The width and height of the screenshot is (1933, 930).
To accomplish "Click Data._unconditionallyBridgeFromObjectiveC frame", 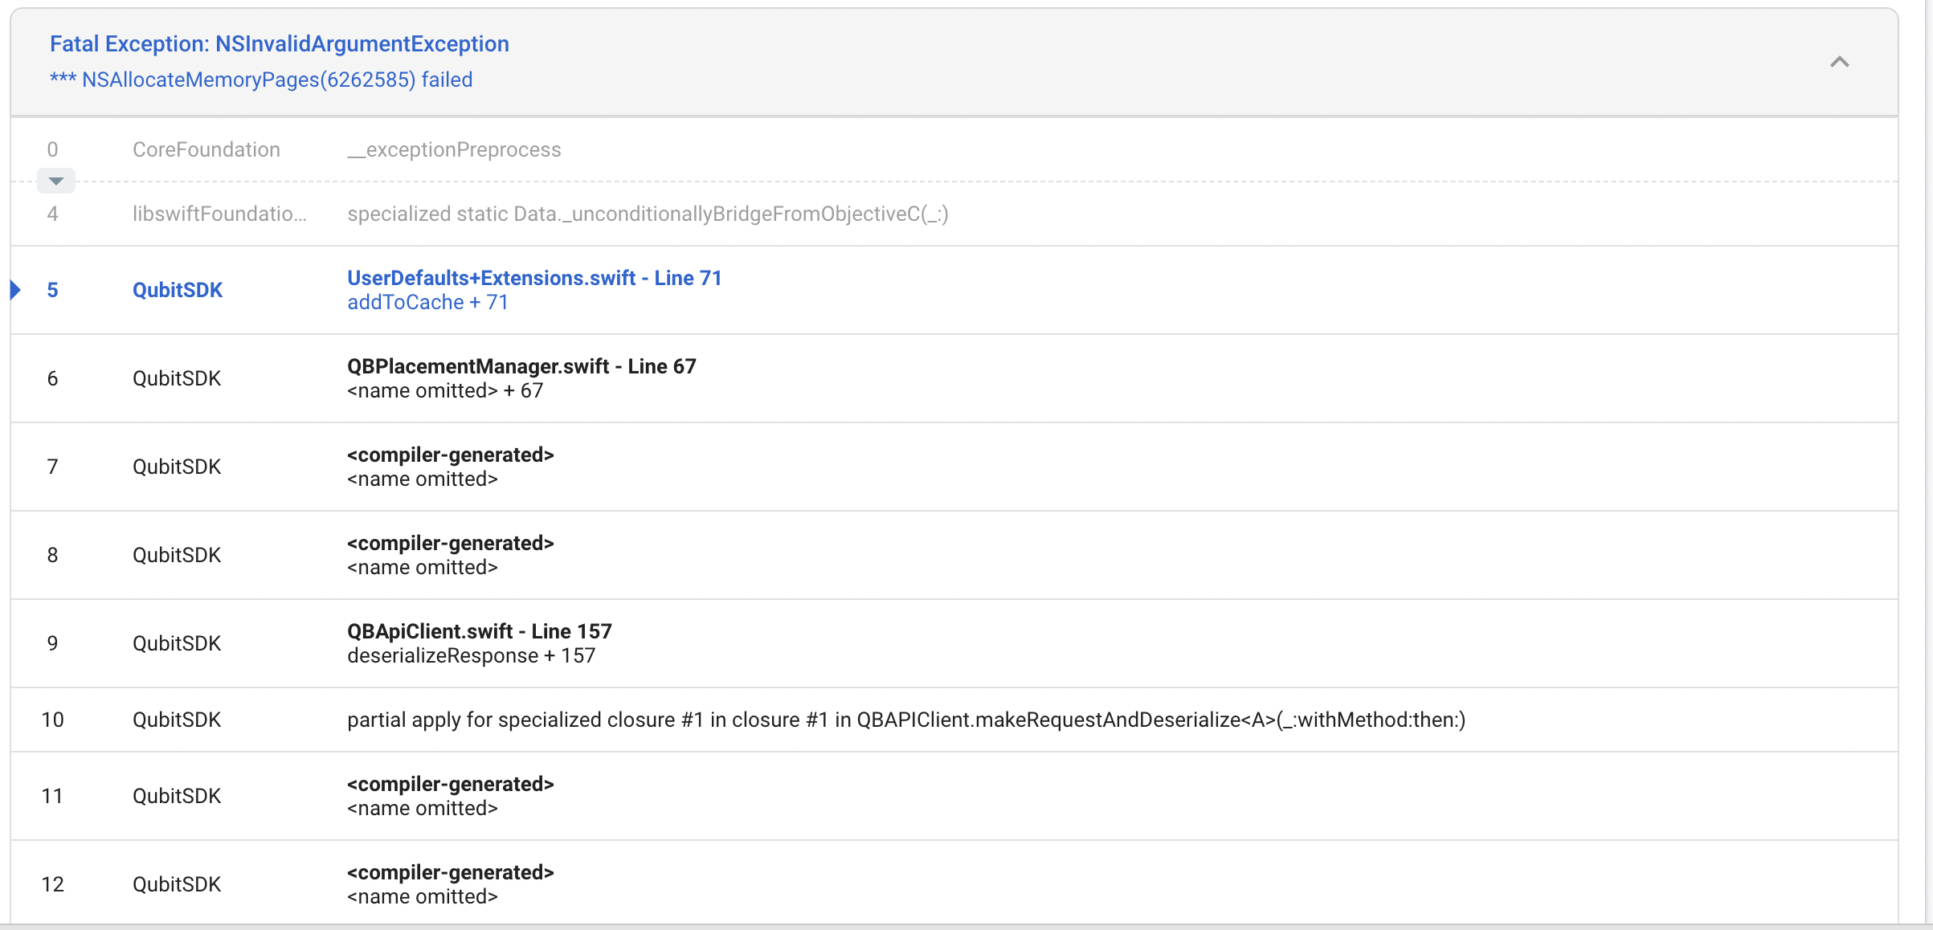I will click(x=648, y=214).
